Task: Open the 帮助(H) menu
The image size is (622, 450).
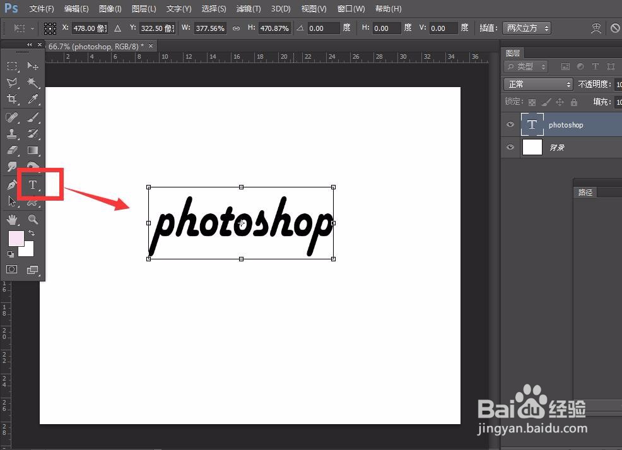Action: [x=388, y=8]
